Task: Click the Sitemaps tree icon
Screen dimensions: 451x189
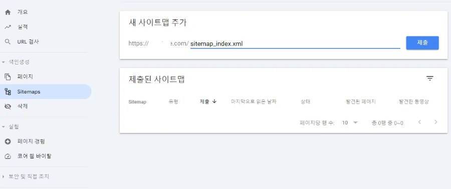Action: (x=8, y=92)
